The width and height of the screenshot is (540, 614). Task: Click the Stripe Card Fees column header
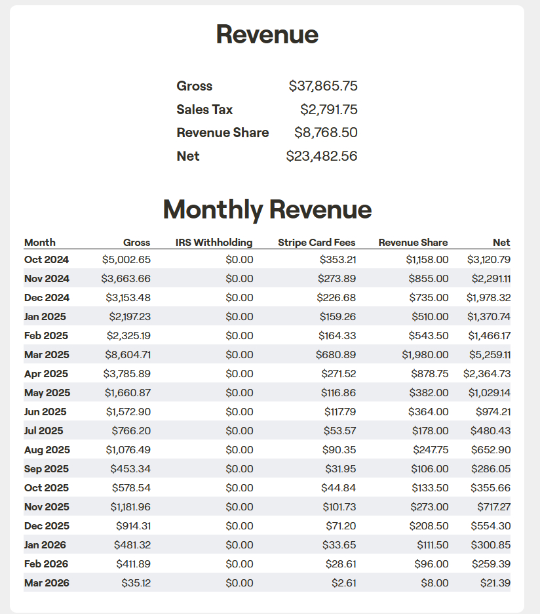pos(317,242)
